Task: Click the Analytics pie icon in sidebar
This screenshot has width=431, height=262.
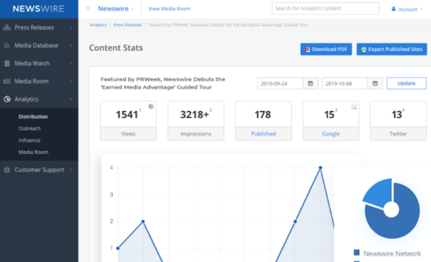Action: click(7, 99)
